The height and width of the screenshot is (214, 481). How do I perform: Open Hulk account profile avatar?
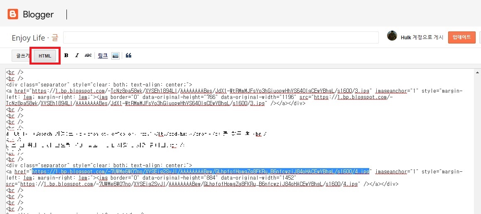point(392,36)
